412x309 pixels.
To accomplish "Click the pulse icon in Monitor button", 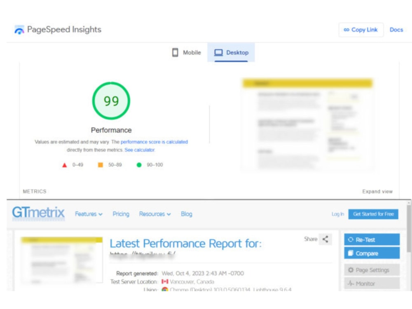I will pyautogui.click(x=351, y=283).
